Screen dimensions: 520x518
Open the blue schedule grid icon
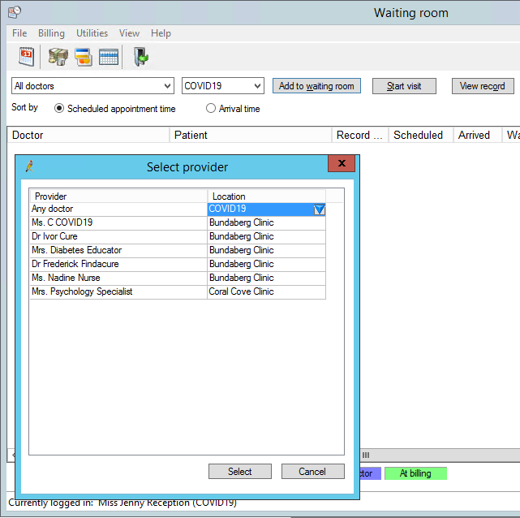[109, 57]
